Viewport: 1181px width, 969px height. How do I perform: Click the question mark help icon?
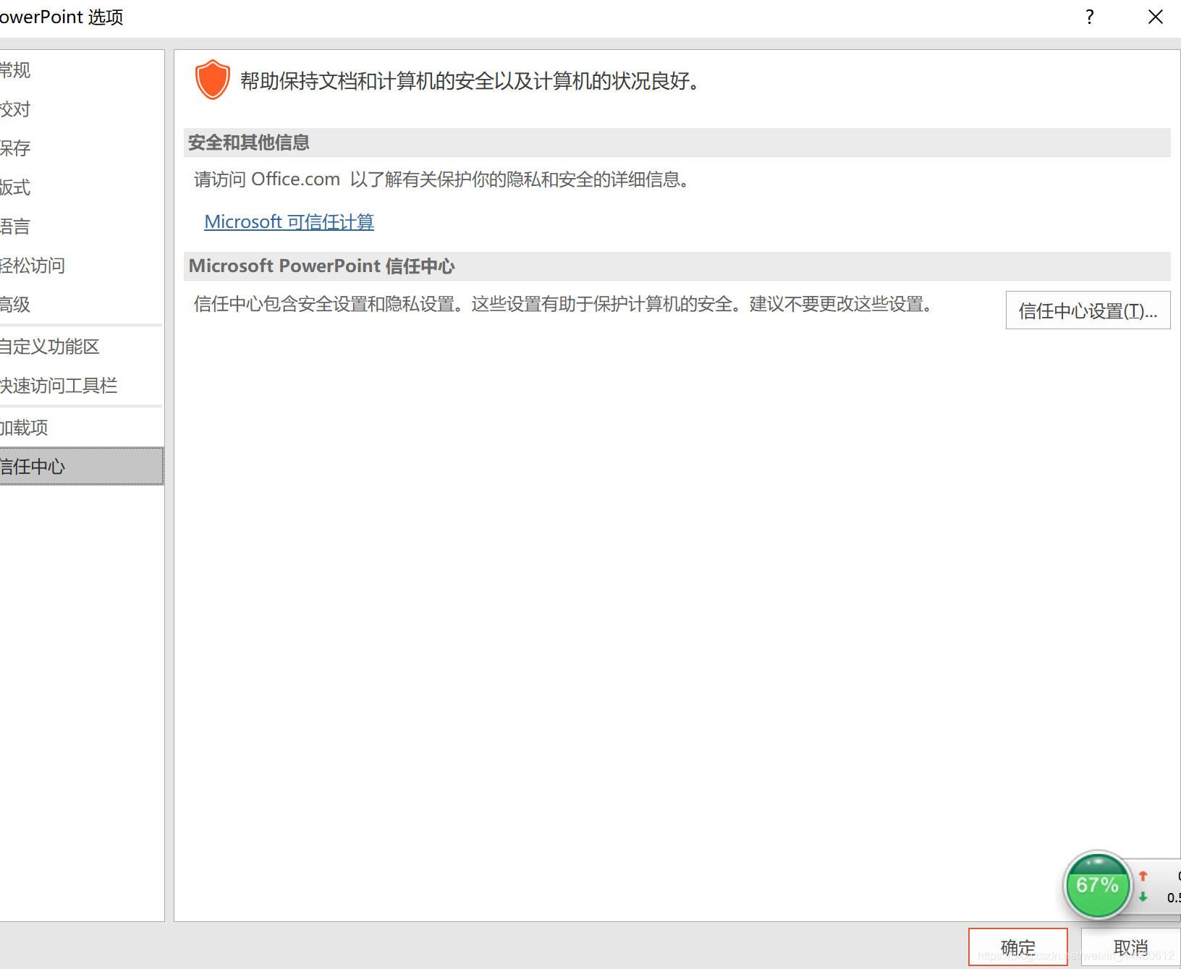(1090, 17)
